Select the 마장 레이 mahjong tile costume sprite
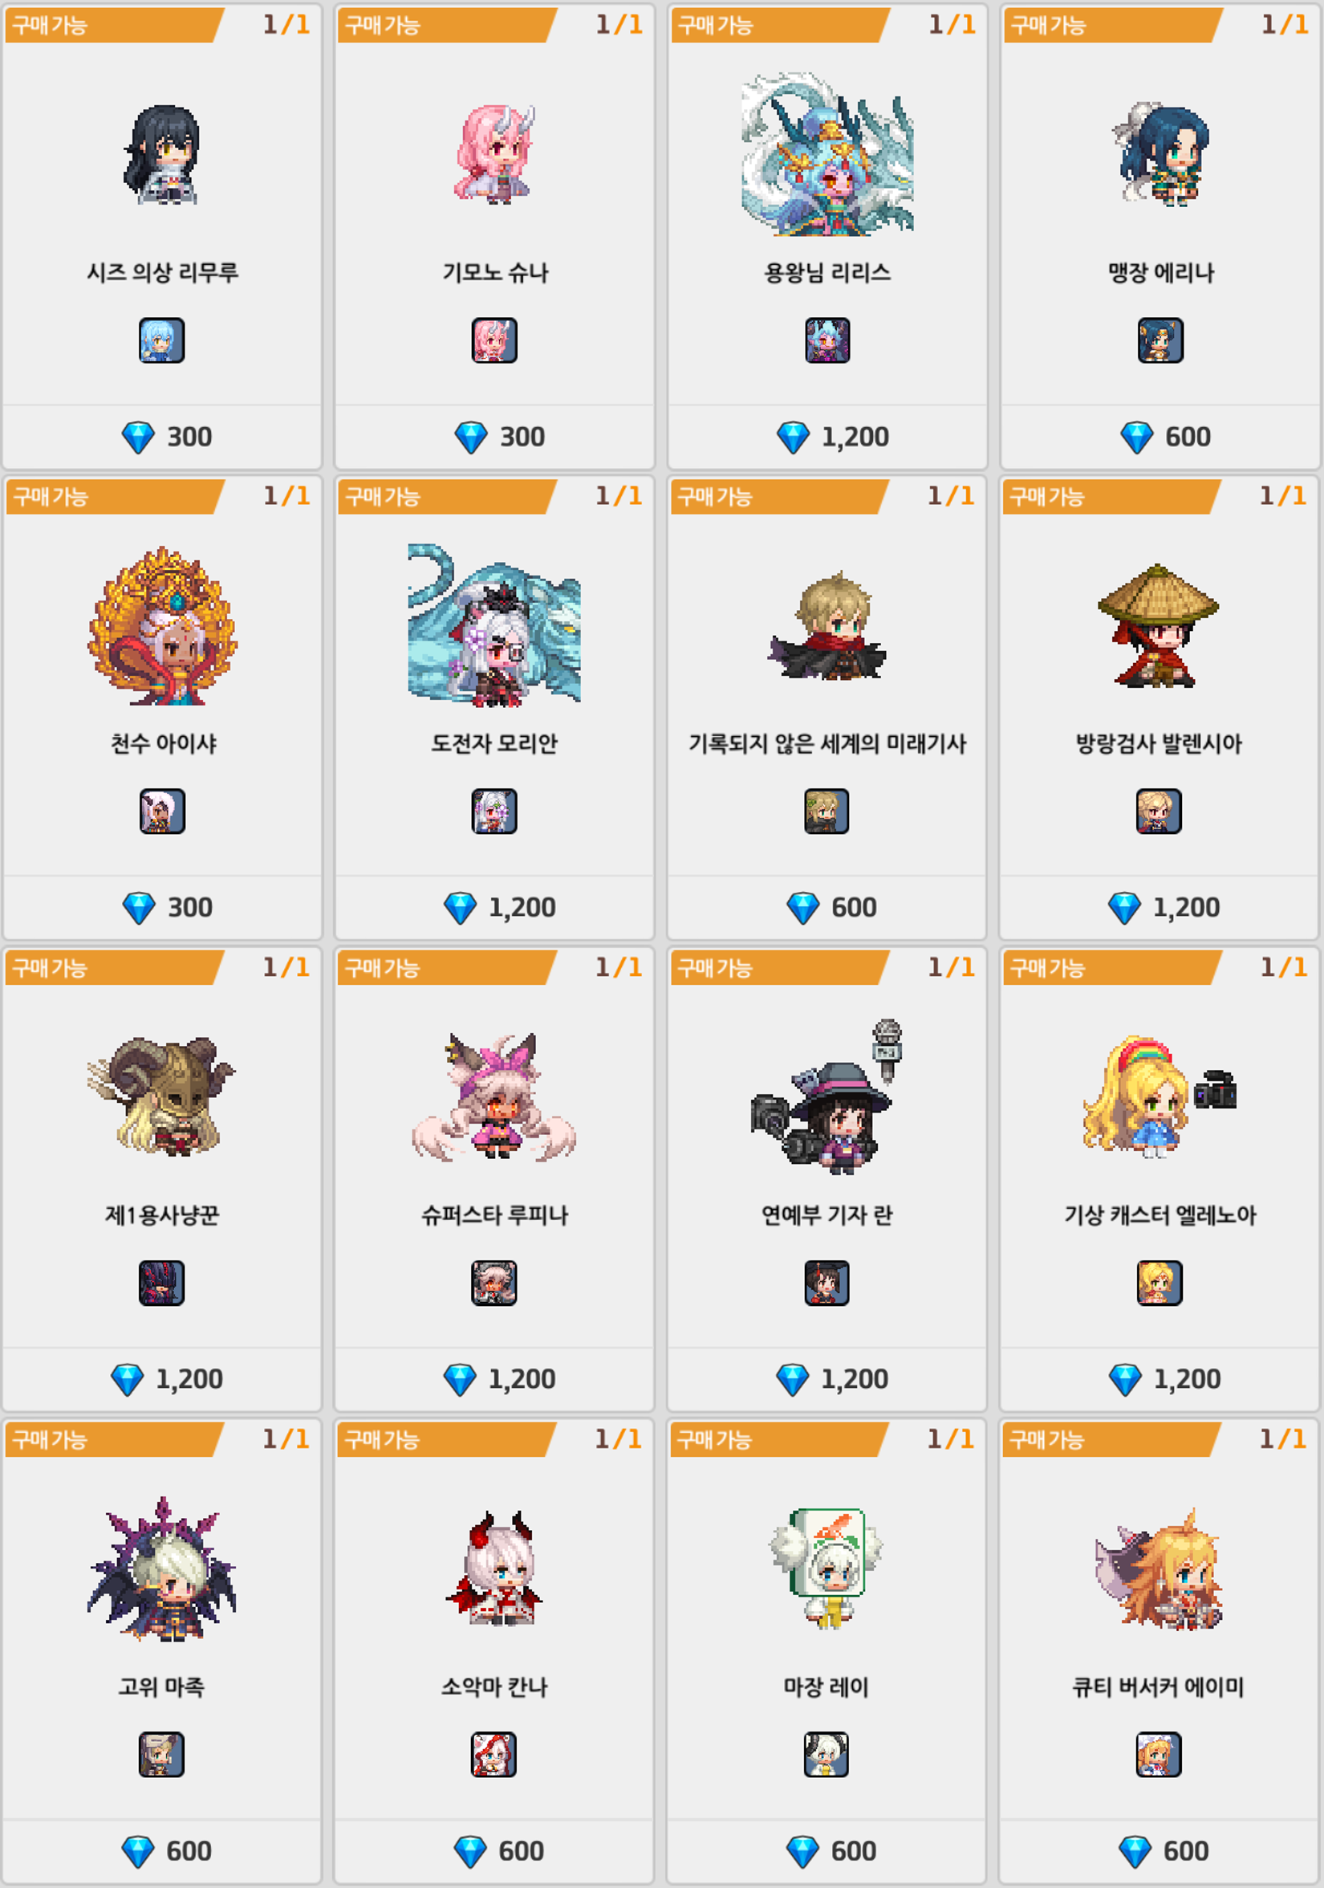1324x1888 pixels. [x=826, y=1567]
